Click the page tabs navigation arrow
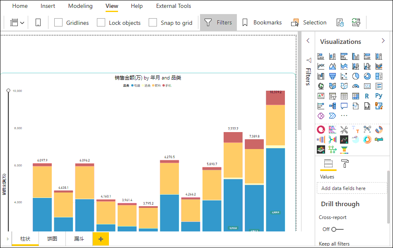This screenshot has height=248, width=393. coord(7,239)
